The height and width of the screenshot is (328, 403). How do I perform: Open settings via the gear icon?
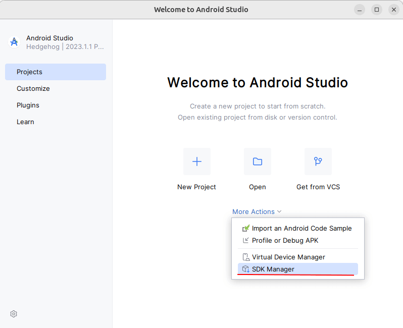[14, 314]
